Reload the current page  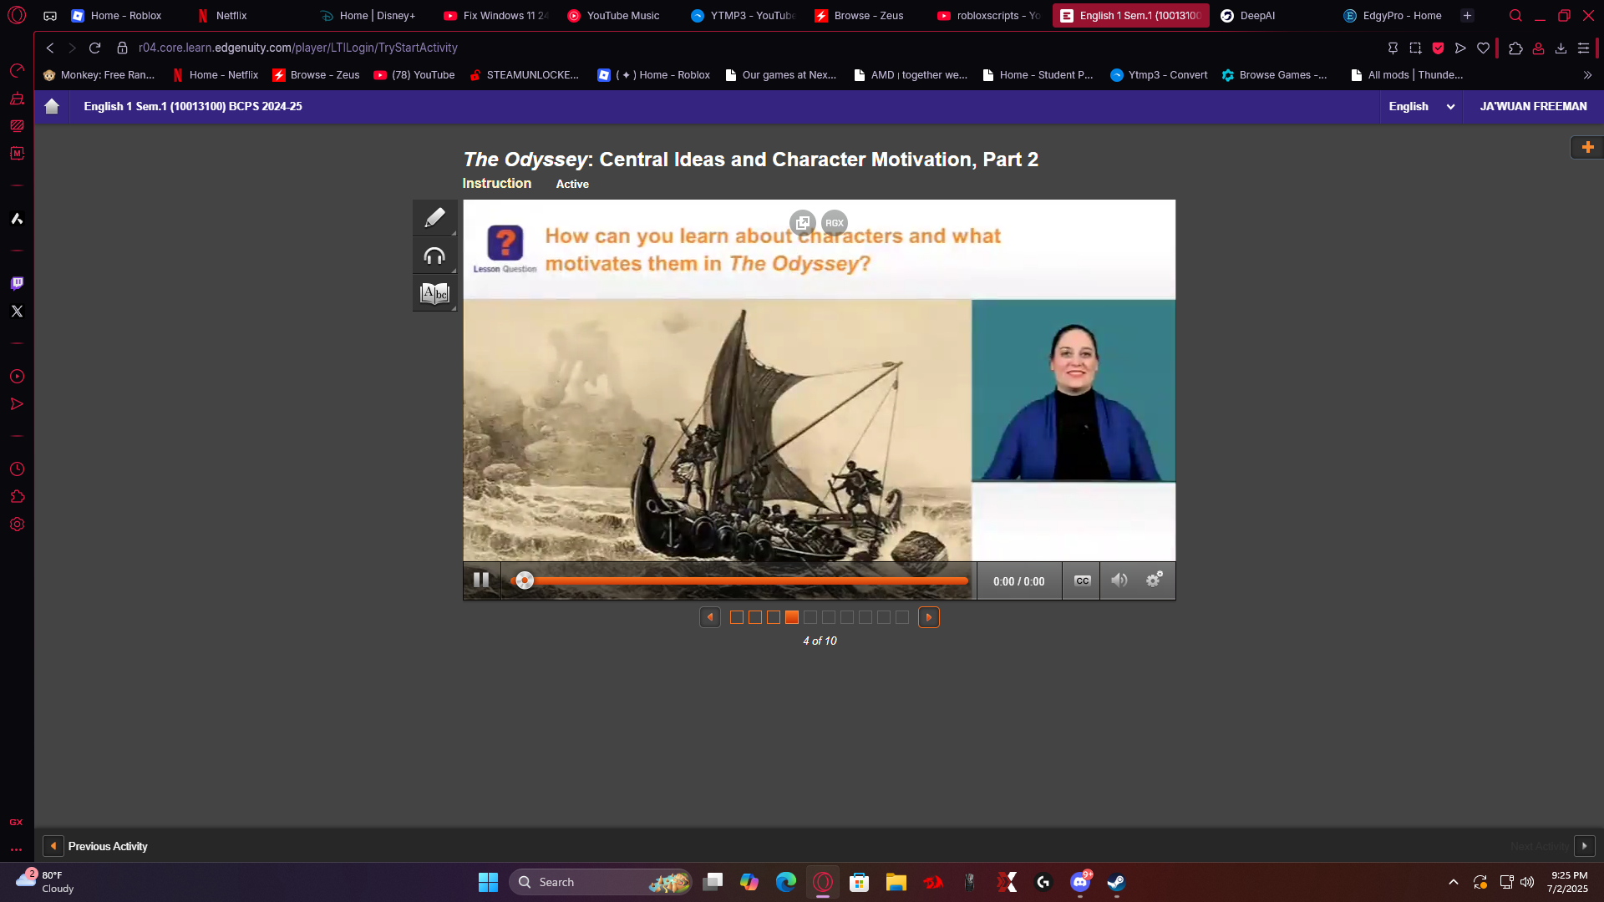(94, 48)
